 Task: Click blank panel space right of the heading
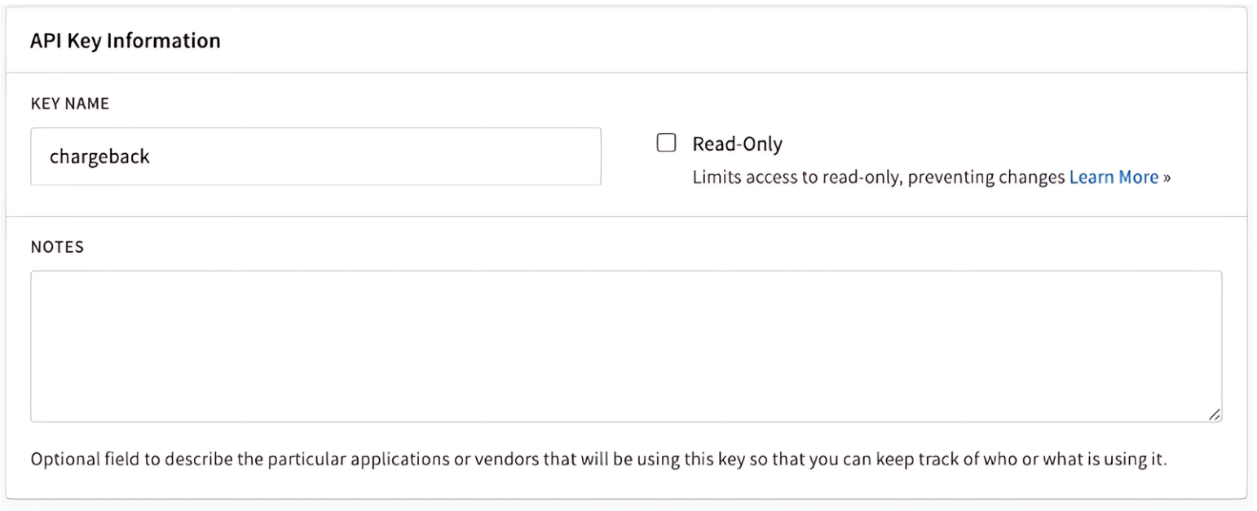(x=734, y=41)
